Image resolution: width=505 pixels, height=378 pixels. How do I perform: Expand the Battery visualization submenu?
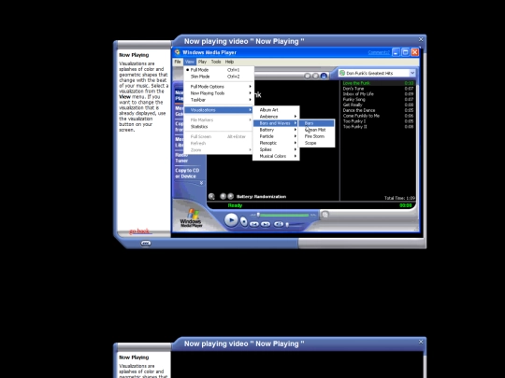point(276,130)
